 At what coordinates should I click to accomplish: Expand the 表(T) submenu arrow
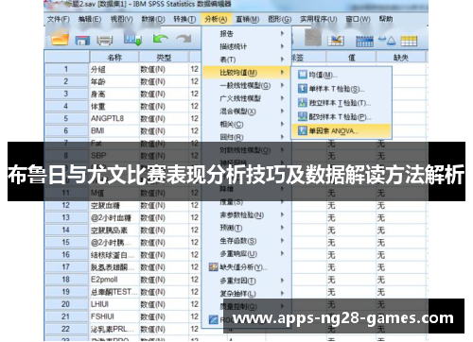coord(282,60)
